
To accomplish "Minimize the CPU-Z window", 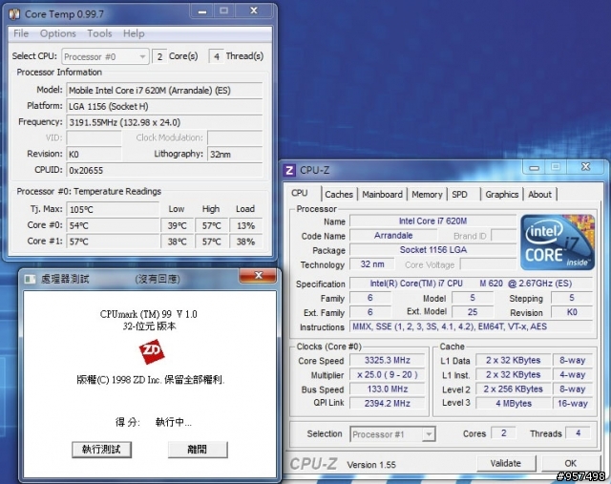I will (x=534, y=167).
